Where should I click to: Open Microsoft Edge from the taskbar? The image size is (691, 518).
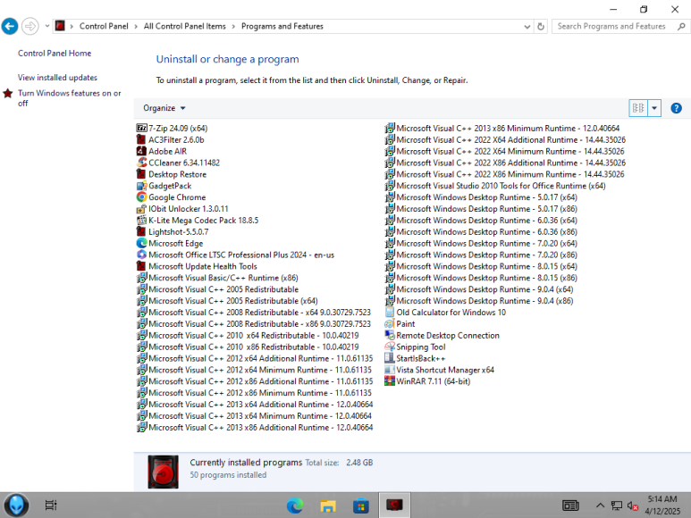tap(295, 505)
